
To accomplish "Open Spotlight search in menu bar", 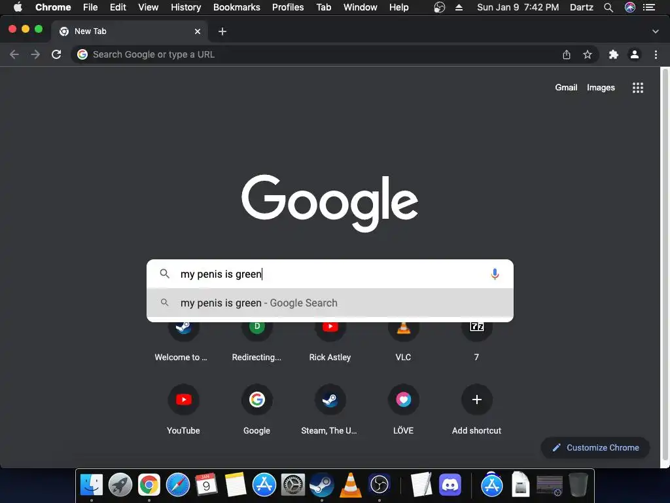I will pos(608,7).
